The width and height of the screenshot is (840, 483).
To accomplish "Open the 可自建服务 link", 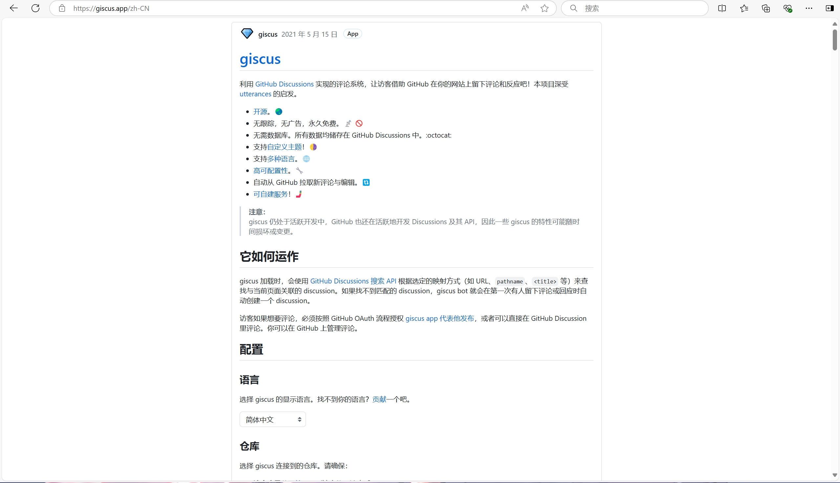I will 270,194.
